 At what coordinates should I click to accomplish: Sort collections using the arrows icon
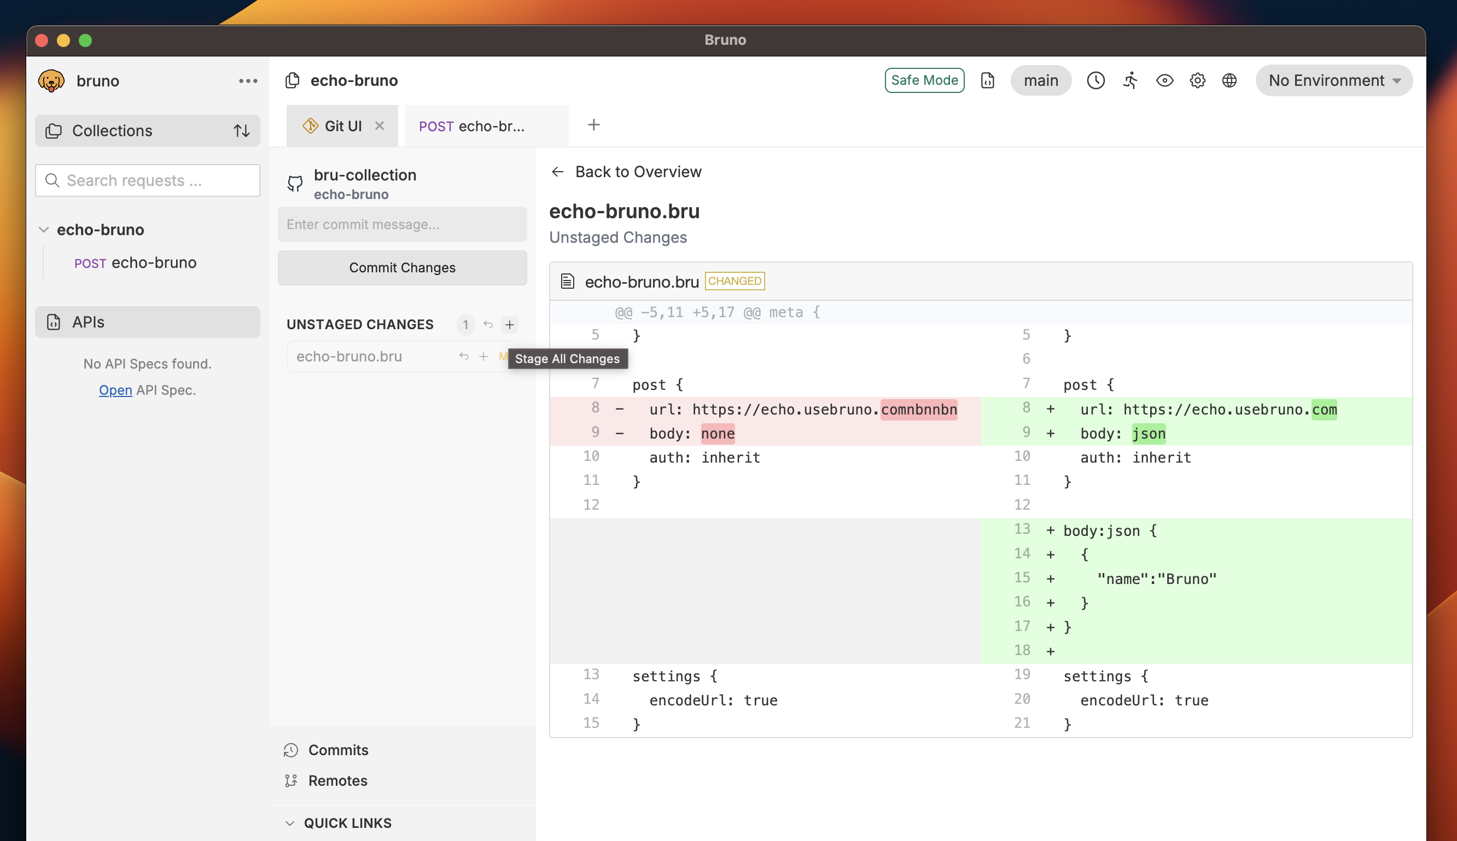coord(242,131)
